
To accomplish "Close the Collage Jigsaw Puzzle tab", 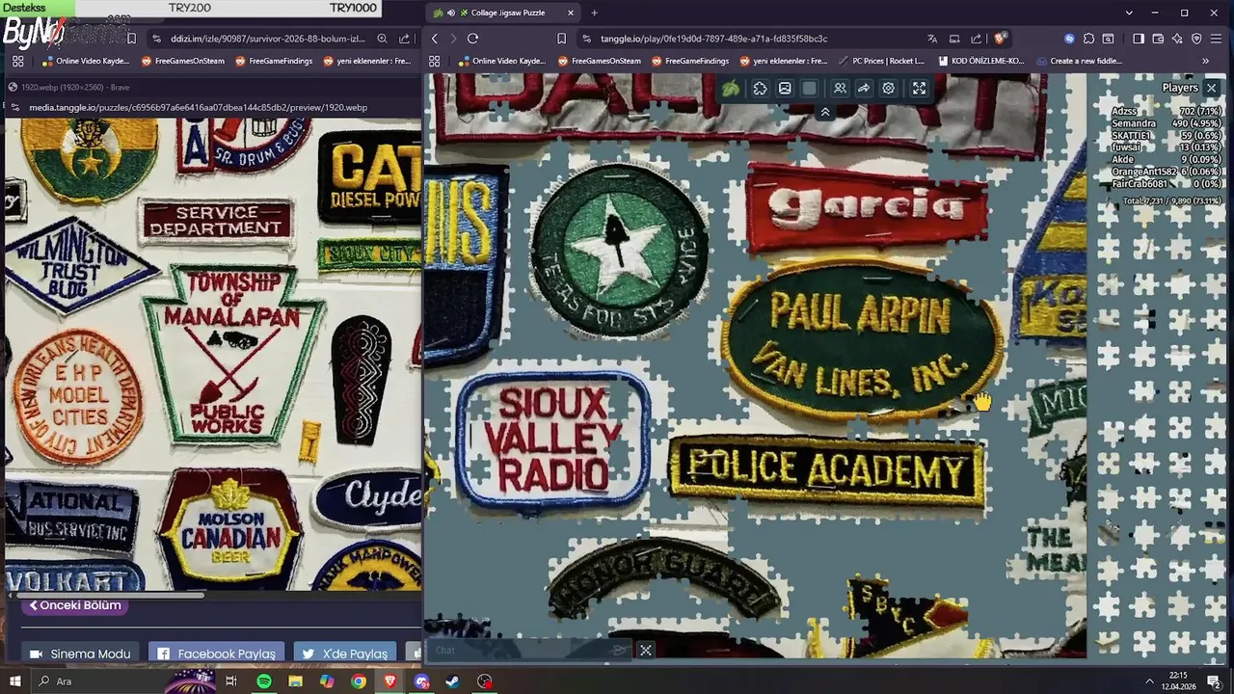I will coord(571,13).
